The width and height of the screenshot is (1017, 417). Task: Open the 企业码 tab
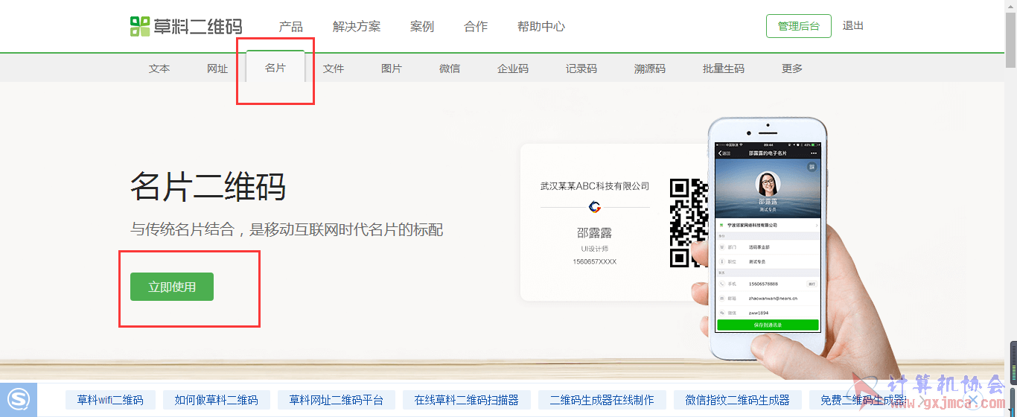[x=513, y=68]
